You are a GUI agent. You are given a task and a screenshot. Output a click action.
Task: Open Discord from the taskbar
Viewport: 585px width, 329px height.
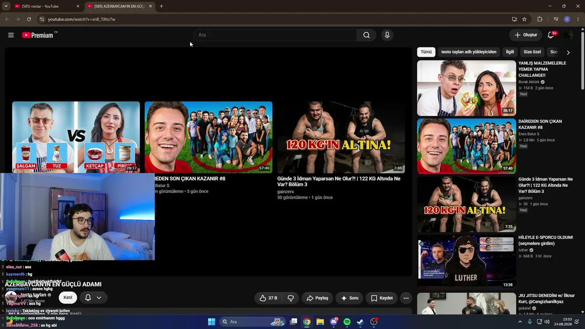click(334, 322)
